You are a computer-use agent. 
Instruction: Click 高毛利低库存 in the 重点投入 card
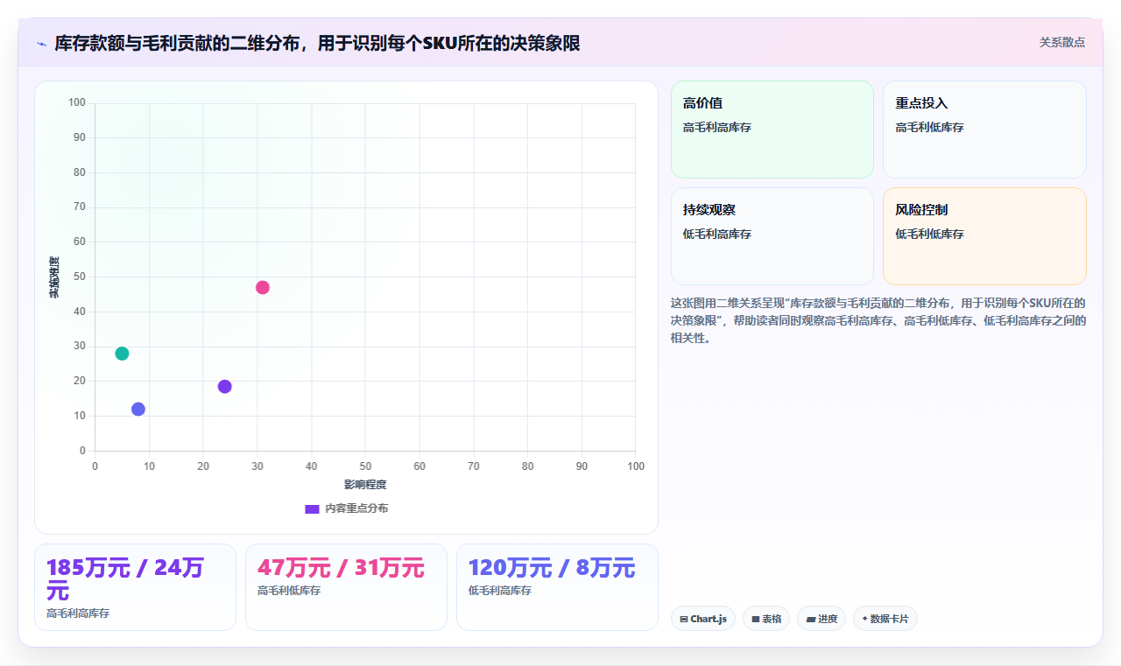[929, 127]
